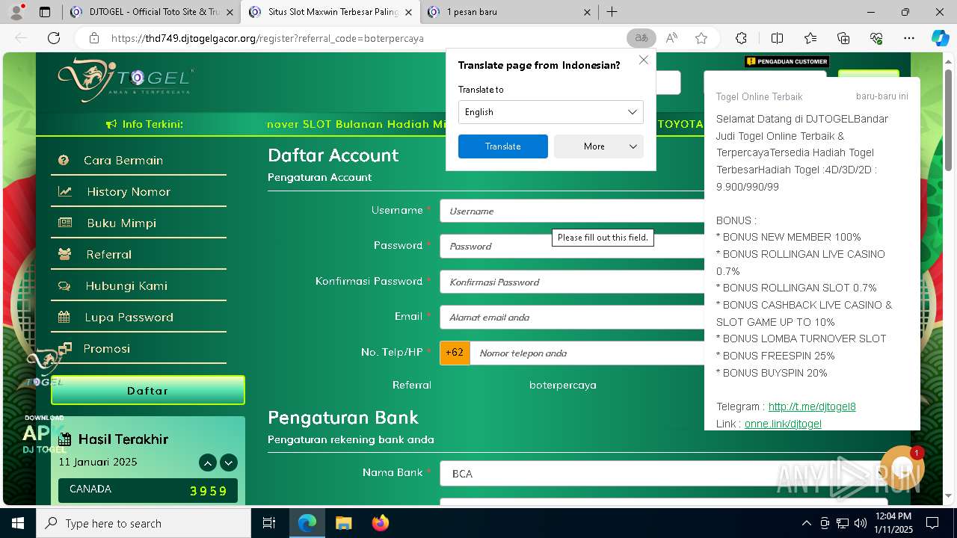Click the page vertical scrollbar
957x538 pixels.
(x=949, y=121)
